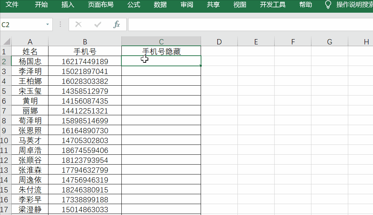373x215 pixels.
Task: Select the cell containing 张恩照
Action: [30, 130]
